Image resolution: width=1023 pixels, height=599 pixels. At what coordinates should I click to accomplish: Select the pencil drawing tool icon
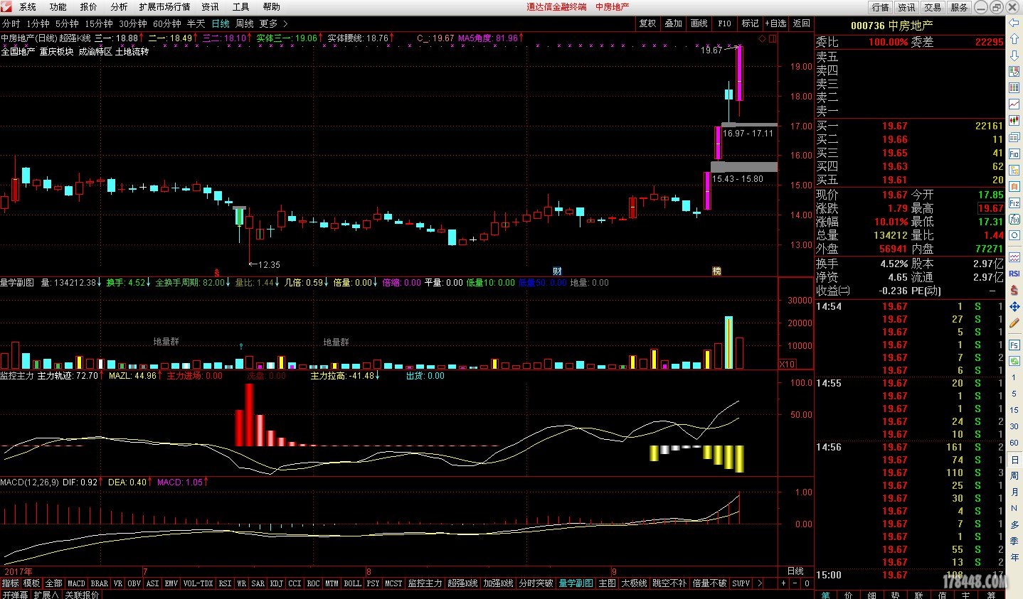(1014, 323)
